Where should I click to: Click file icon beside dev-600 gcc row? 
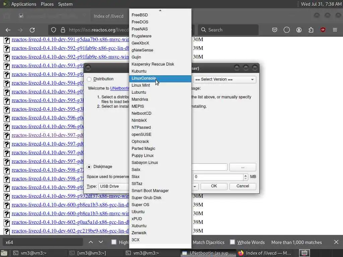(x=7, y=205)
